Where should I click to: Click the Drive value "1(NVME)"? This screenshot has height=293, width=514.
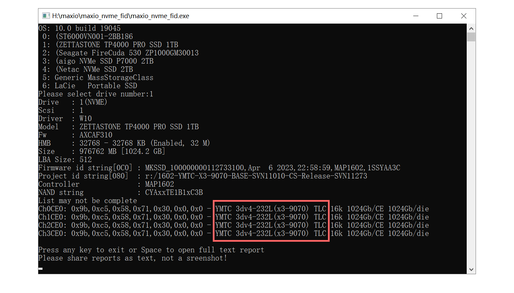tap(93, 102)
